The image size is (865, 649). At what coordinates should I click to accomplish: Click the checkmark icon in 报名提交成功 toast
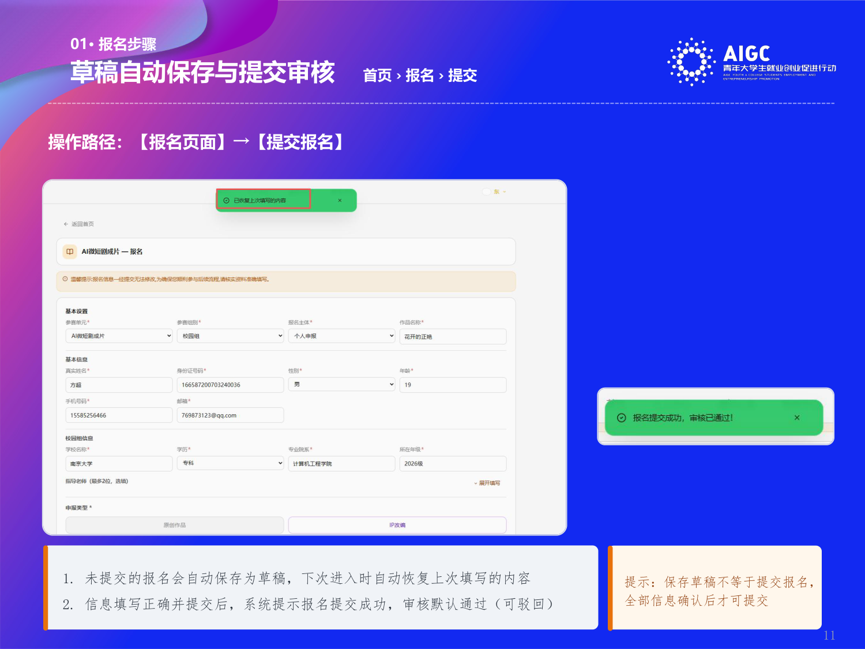(622, 418)
